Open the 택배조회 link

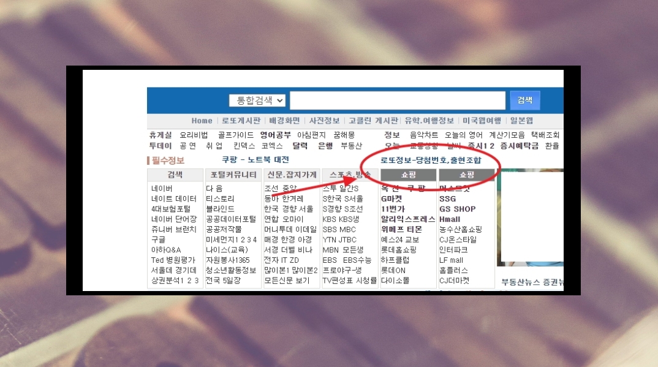tap(545, 135)
